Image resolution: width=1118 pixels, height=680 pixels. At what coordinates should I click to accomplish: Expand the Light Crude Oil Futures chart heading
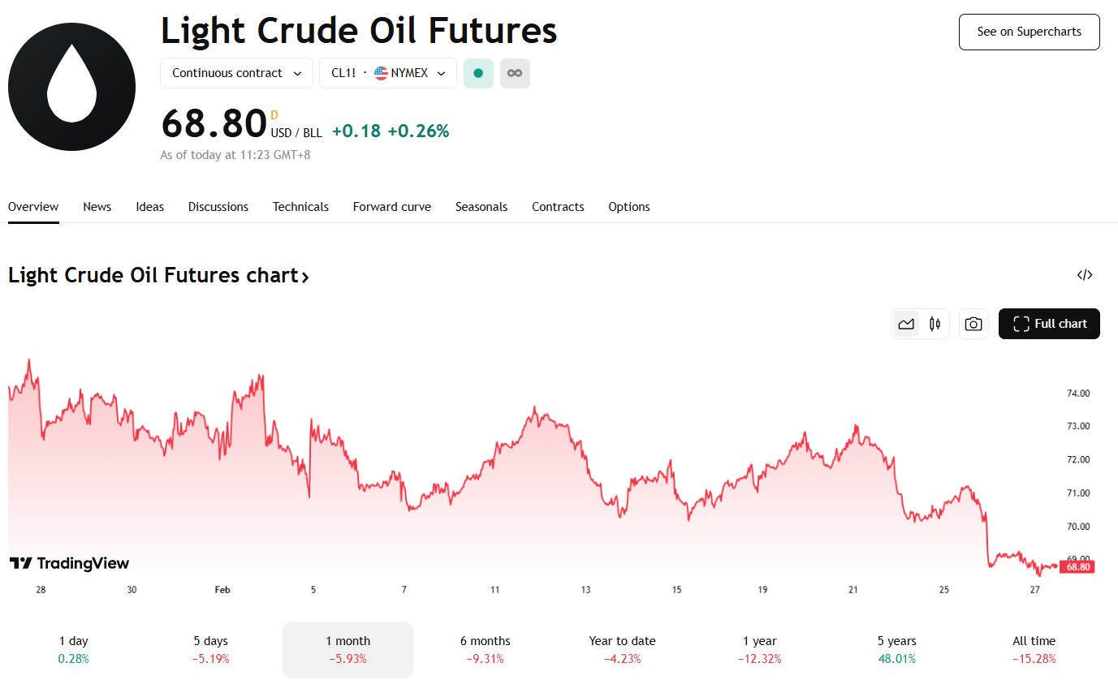[x=158, y=276]
